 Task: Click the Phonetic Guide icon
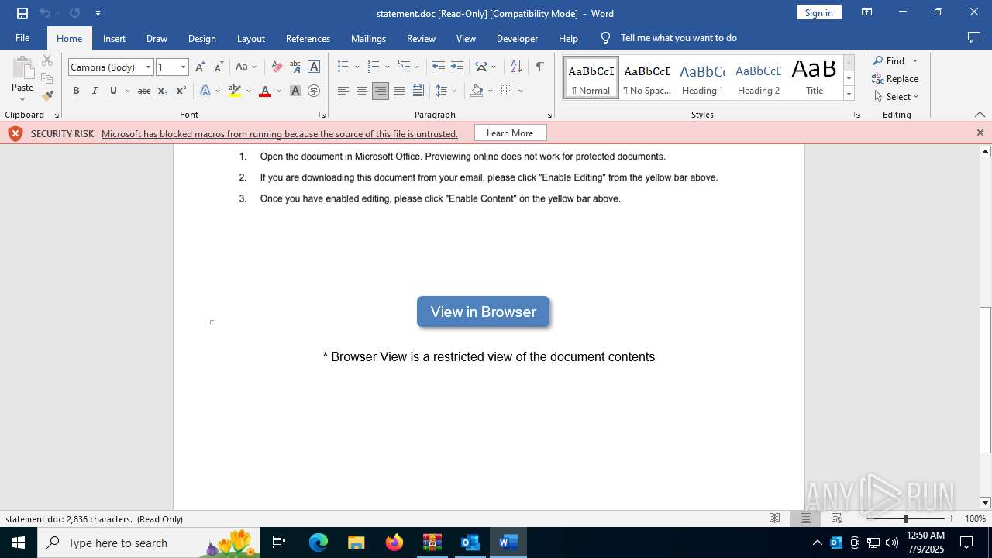point(295,67)
